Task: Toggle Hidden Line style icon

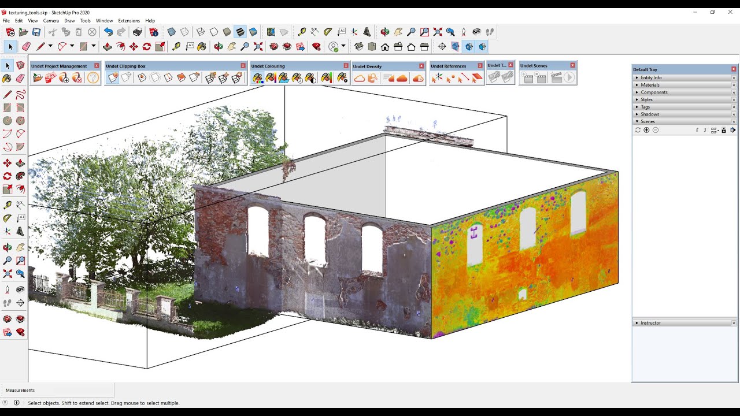Action: [x=214, y=32]
